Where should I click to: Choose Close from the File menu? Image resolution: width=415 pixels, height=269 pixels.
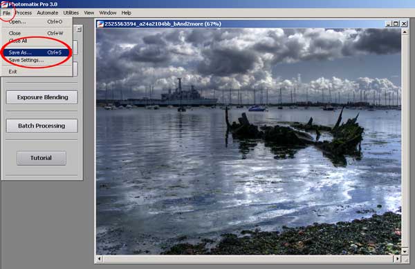37,33
